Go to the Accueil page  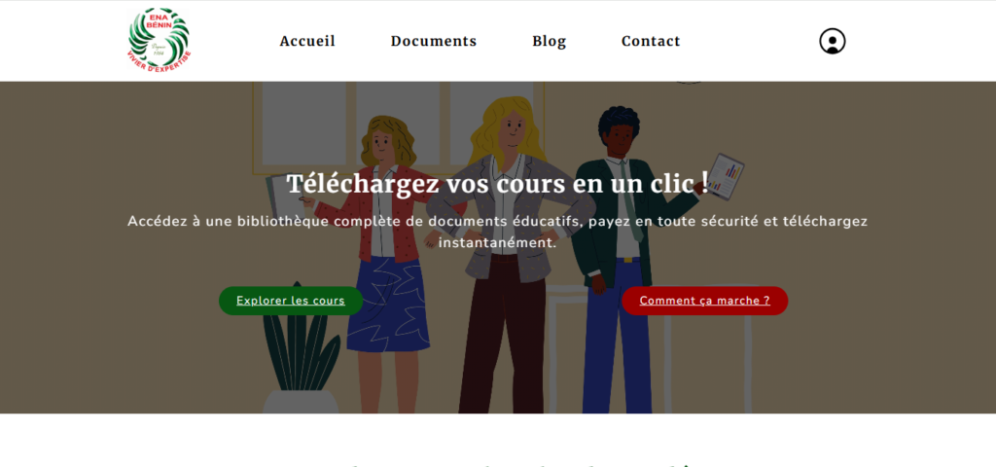tap(307, 41)
